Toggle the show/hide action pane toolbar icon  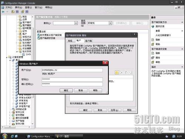click(27, 12)
